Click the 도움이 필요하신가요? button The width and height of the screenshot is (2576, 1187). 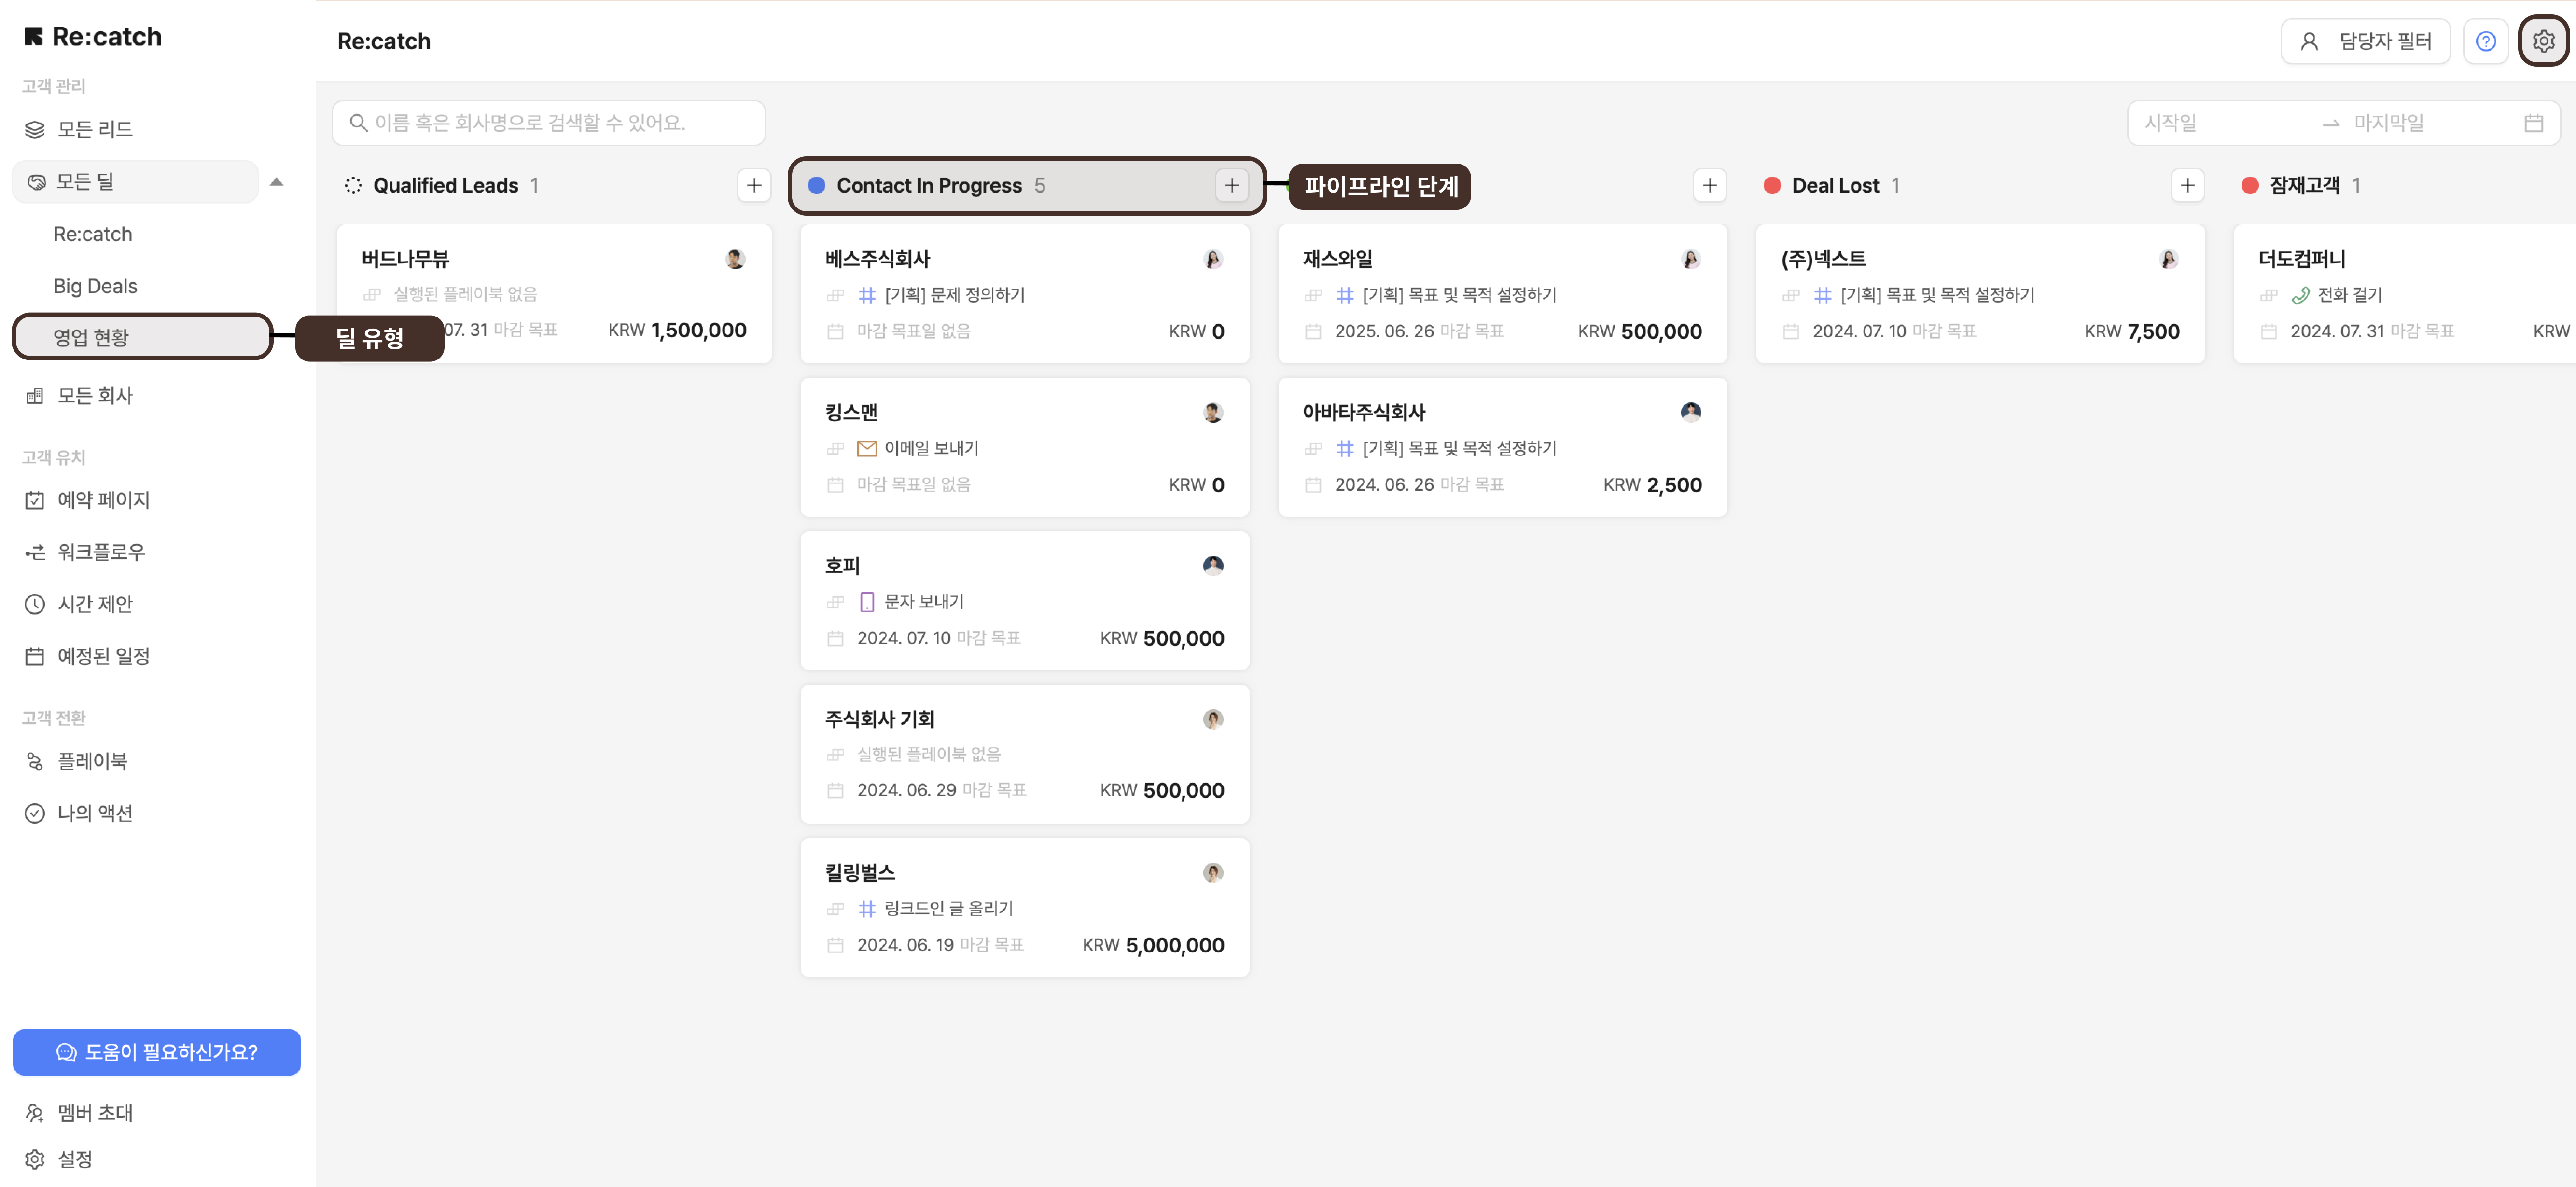coord(157,1052)
